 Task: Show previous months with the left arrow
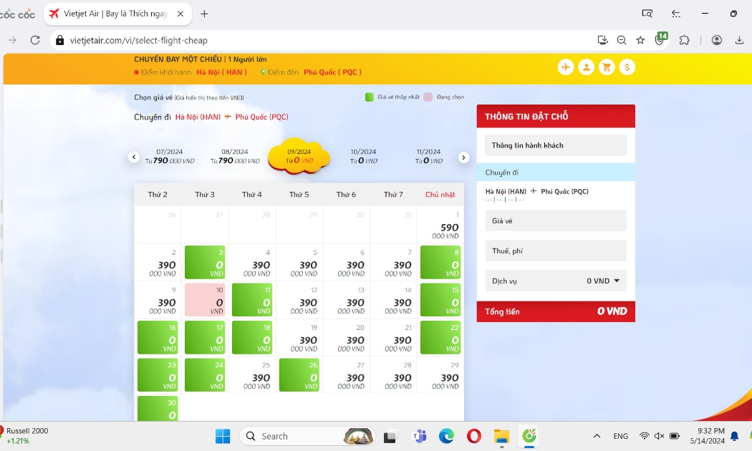point(134,157)
